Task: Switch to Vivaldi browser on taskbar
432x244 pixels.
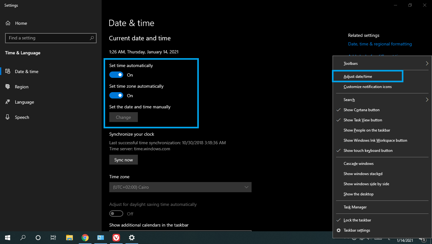Action: [x=116, y=238]
